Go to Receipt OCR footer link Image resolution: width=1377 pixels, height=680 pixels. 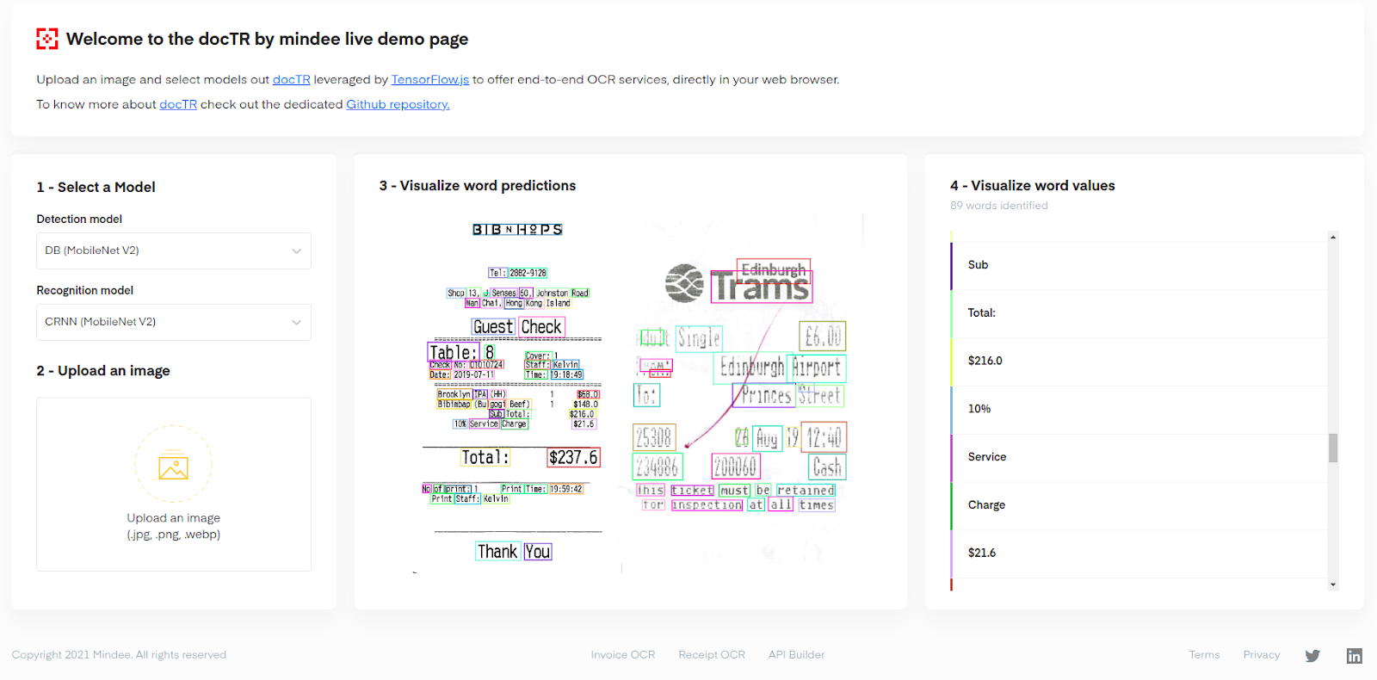pos(712,655)
